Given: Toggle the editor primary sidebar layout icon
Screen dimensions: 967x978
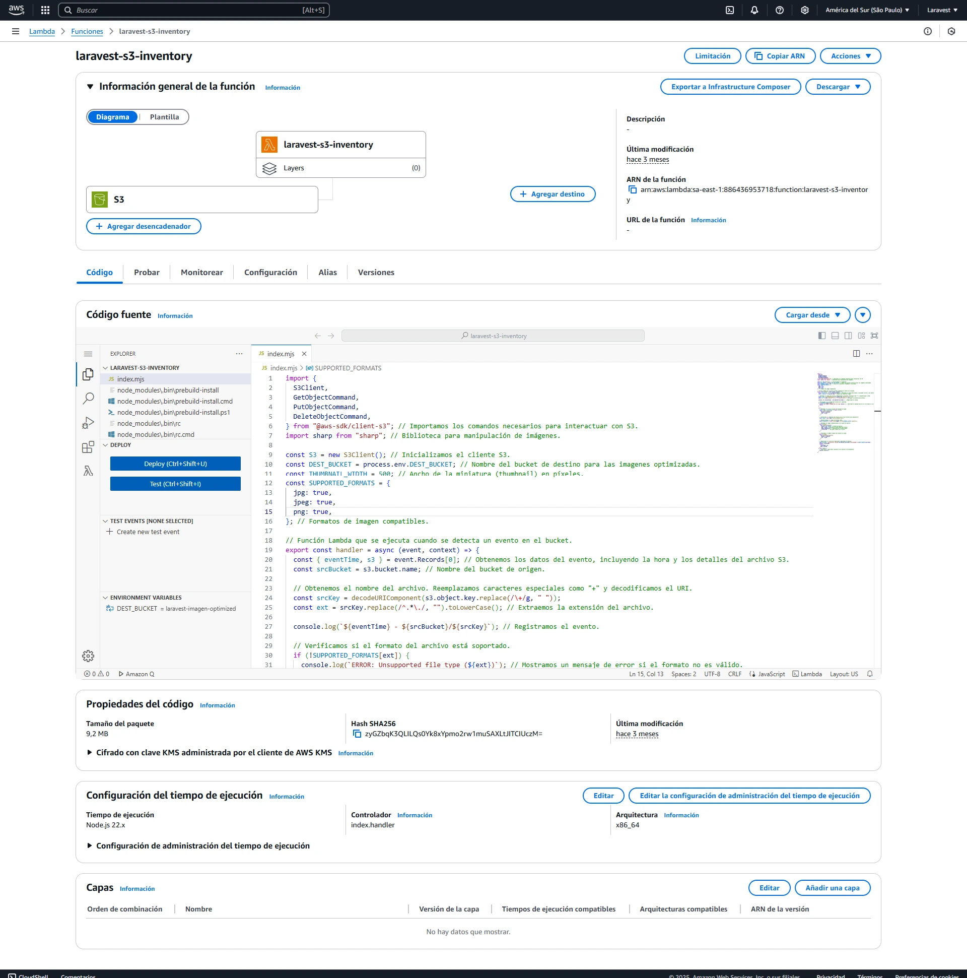Looking at the screenshot, I should tap(822, 336).
